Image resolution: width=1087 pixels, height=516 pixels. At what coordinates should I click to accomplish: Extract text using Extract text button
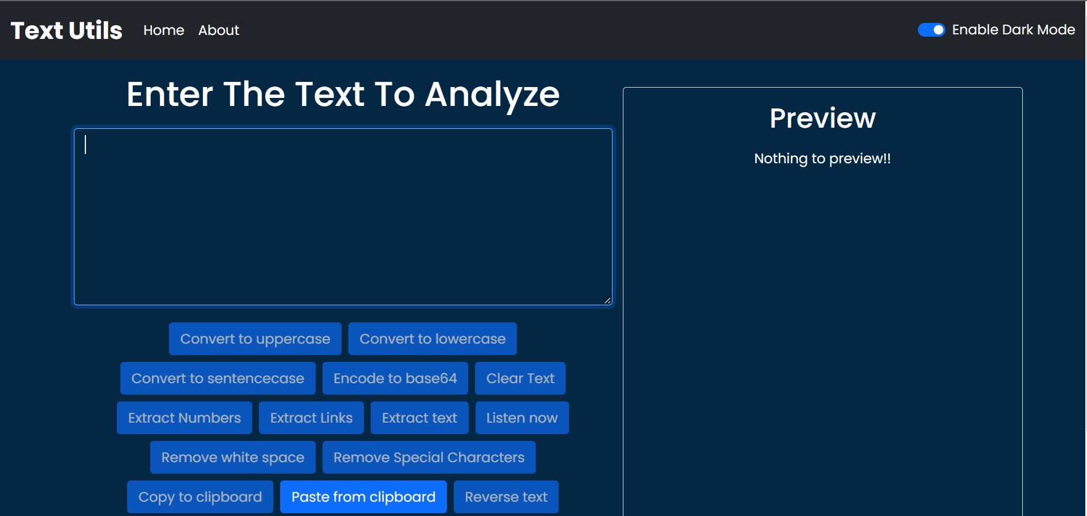point(419,417)
